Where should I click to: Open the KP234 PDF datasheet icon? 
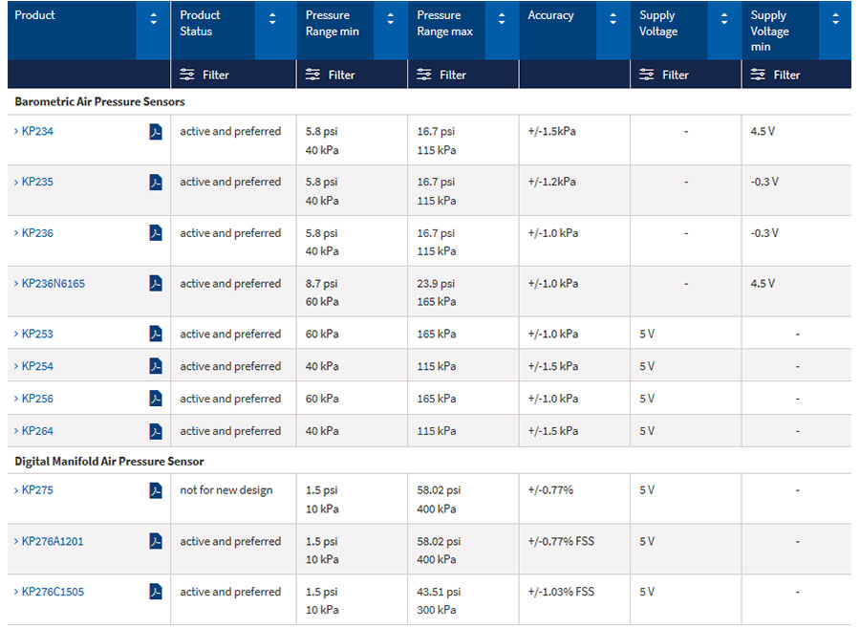[156, 132]
